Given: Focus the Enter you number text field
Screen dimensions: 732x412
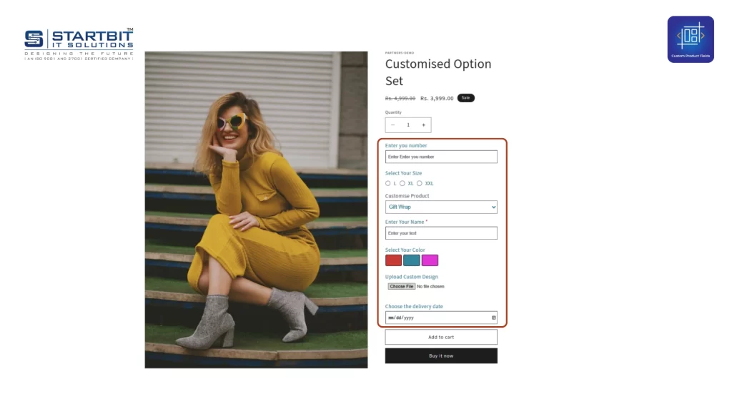Looking at the screenshot, I should pyautogui.click(x=441, y=157).
